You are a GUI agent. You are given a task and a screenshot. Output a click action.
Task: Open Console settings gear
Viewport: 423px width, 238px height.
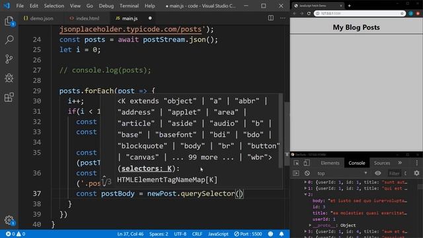point(416,173)
